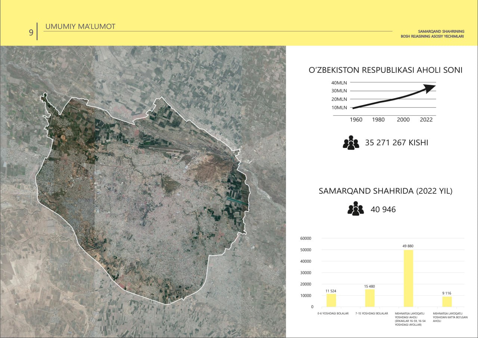The image size is (478, 338).
Task: Click the 35 271 267 KISHI text
Action: coord(396,143)
